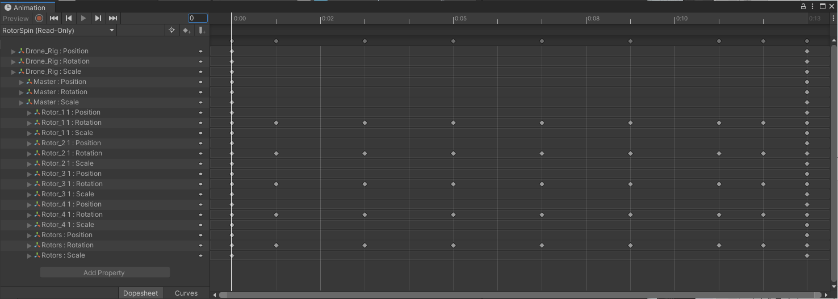The image size is (838, 299).
Task: Switch to Curves view
Action: (x=186, y=293)
